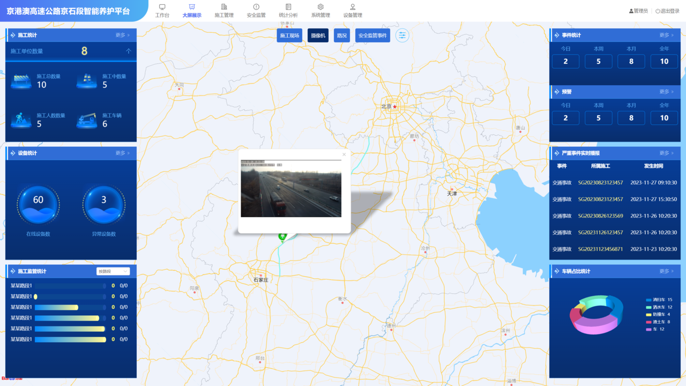Open the 按路段 dropdown
The width and height of the screenshot is (686, 386).
113,271
